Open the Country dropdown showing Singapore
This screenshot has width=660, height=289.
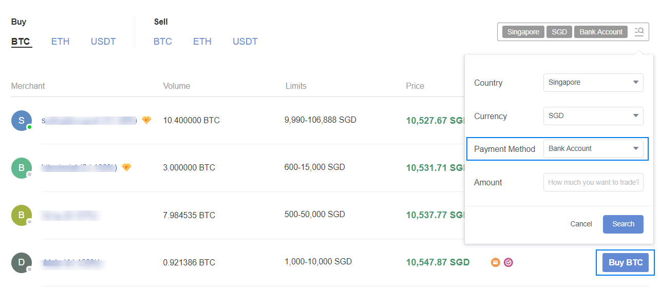point(593,83)
